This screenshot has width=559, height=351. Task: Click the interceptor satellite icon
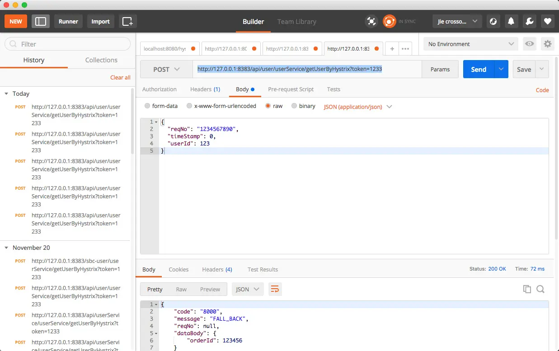[x=371, y=21]
